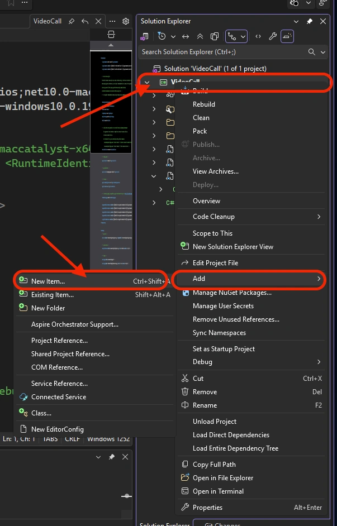Choose Overview menu entry
The height and width of the screenshot is (526, 337).
206,201
